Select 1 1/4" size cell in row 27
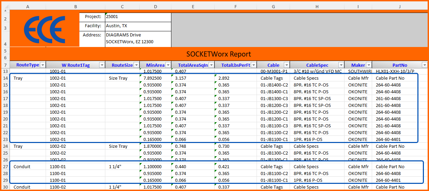The height and width of the screenshot is (191, 429). pyautogui.click(x=122, y=167)
